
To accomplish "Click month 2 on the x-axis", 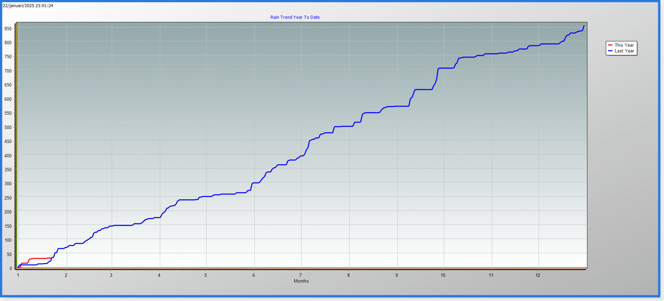I will tap(66, 275).
